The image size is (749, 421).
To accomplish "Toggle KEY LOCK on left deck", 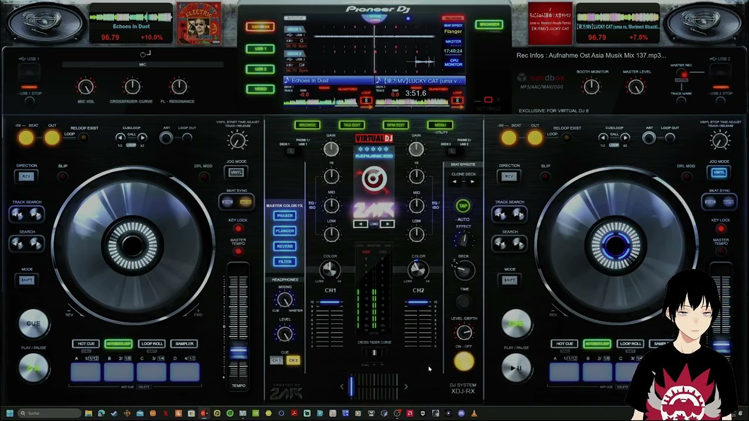I will point(238,229).
